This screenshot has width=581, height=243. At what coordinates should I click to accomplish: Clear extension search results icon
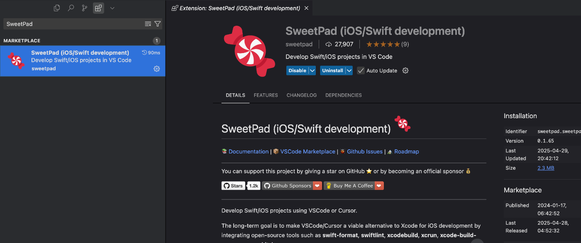point(148,24)
